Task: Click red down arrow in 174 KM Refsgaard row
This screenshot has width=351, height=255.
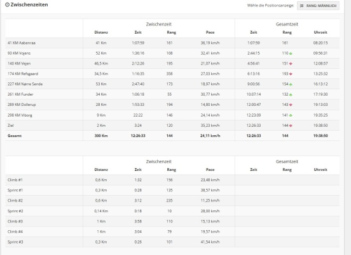Action: coord(291,74)
